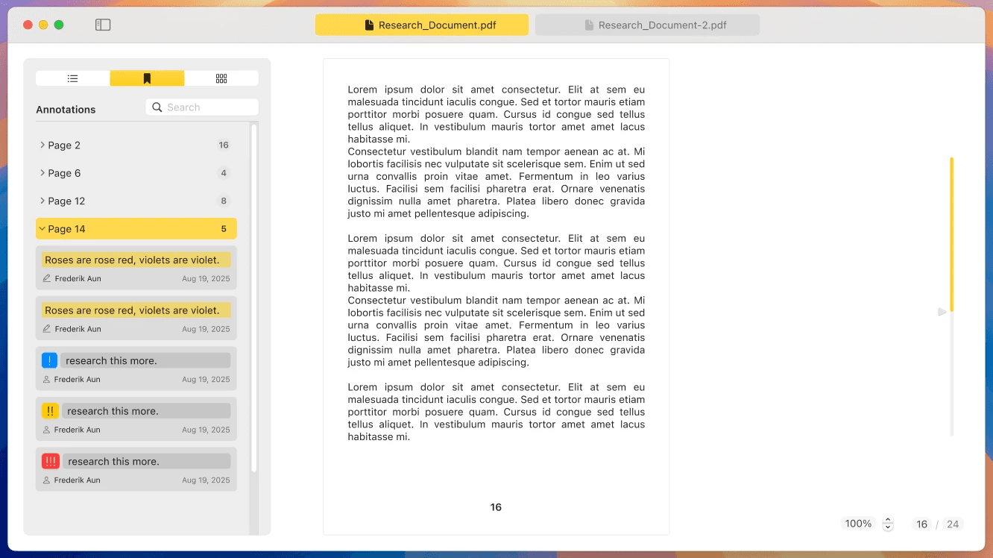Select the bookmark annotations view button
The width and height of the screenshot is (993, 558).
tap(147, 78)
